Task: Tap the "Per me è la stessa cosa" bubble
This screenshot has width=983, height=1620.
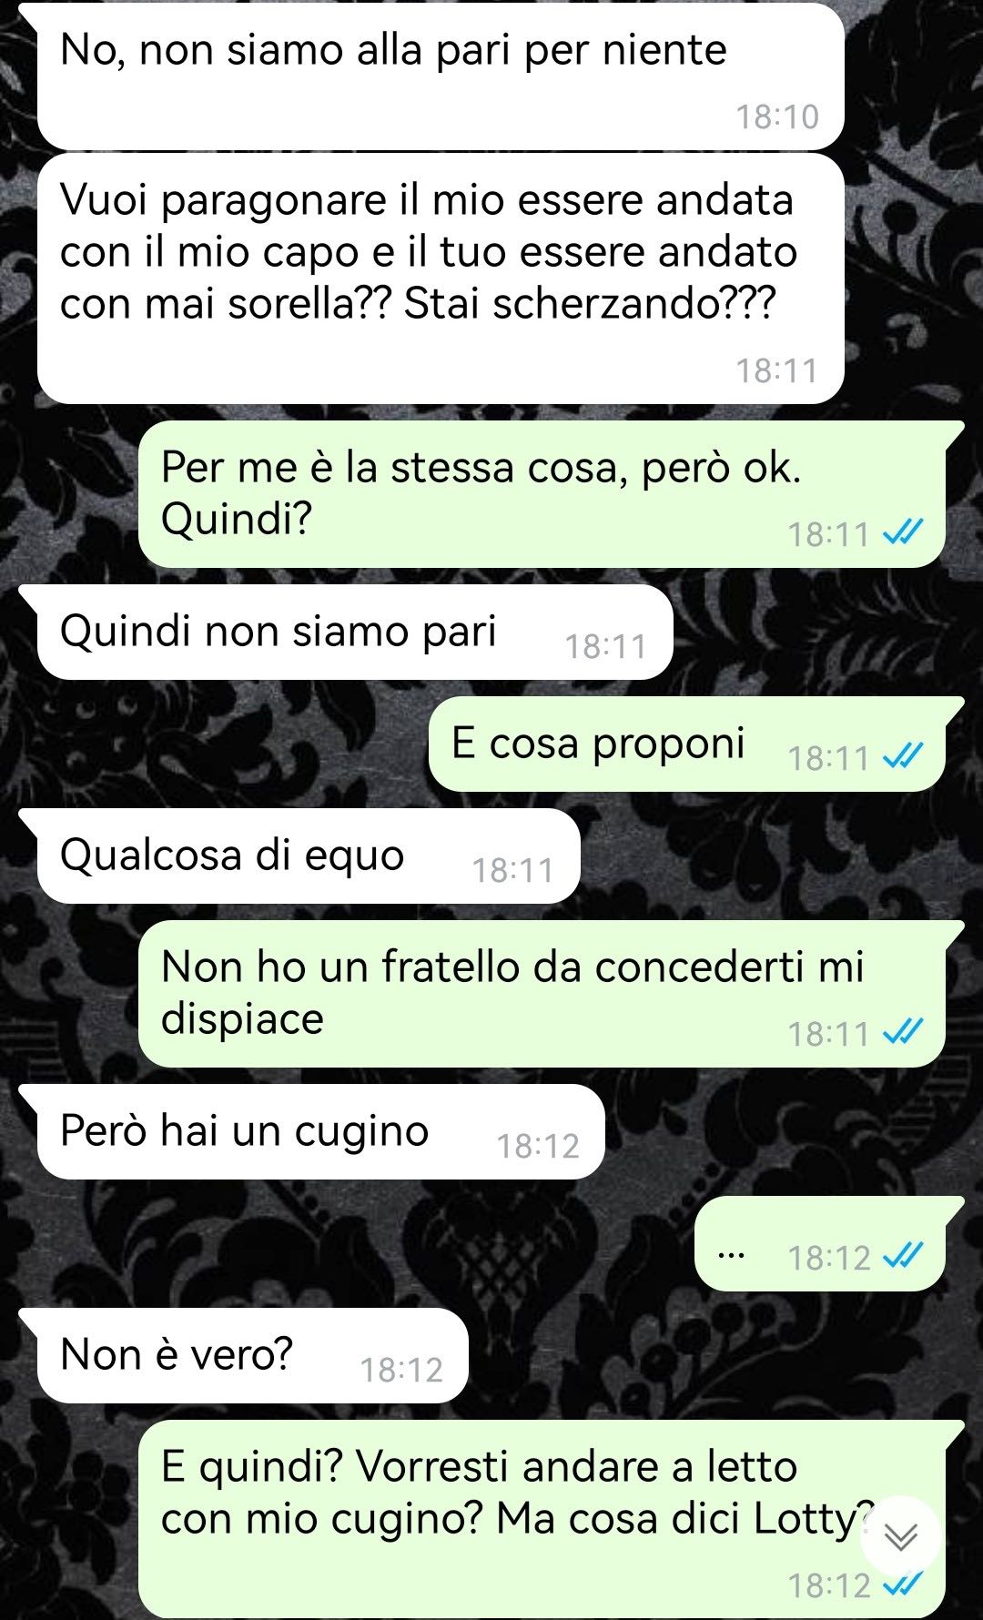Action: (x=542, y=494)
